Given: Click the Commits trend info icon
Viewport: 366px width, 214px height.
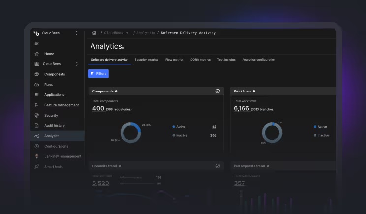Looking at the screenshot, I should tap(120, 166).
